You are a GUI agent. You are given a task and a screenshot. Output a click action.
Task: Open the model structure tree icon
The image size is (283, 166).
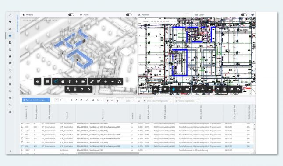pos(68,89)
